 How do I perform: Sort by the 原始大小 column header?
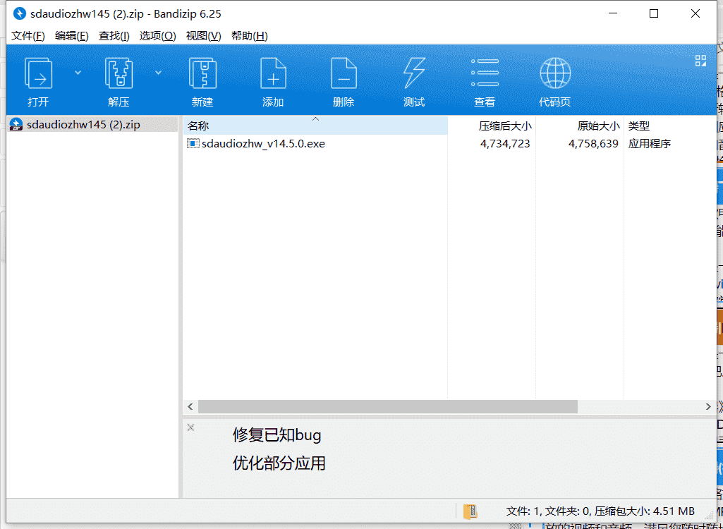(x=580, y=126)
